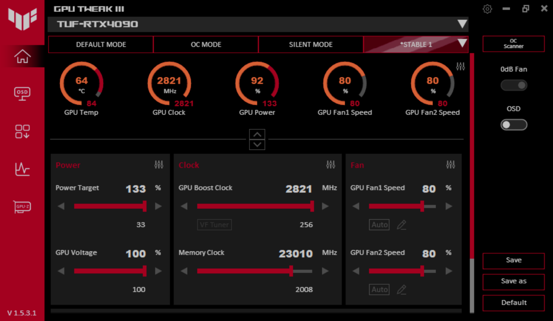This screenshot has height=321, width=553.
Task: Toggle Auto for GPU Fan1 Speed
Action: point(379,225)
